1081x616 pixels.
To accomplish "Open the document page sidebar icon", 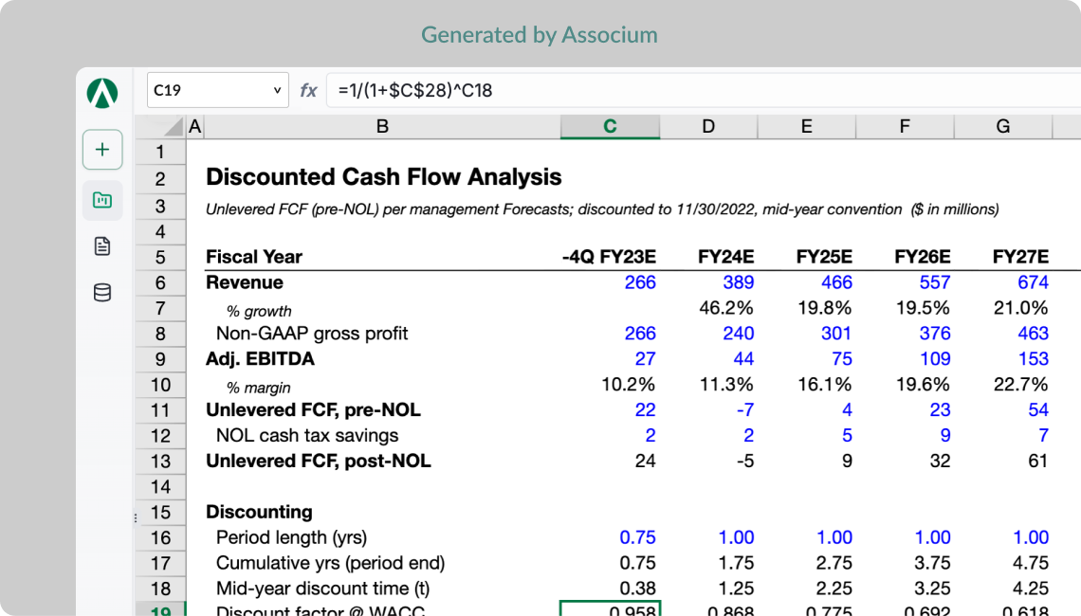I will click(x=102, y=246).
